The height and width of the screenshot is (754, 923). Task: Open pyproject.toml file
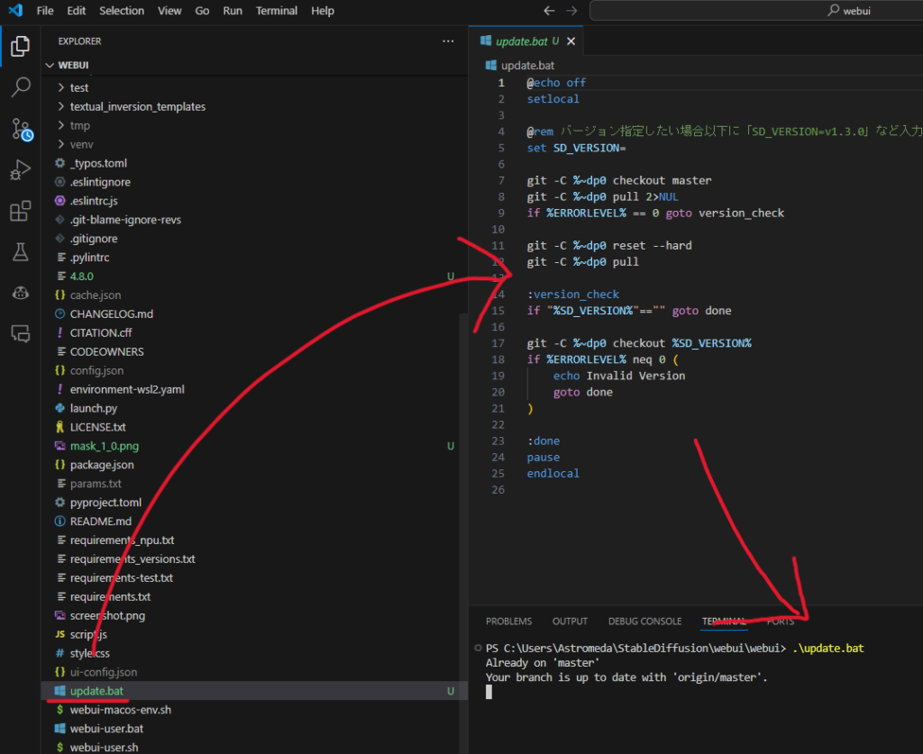click(x=254, y=503)
